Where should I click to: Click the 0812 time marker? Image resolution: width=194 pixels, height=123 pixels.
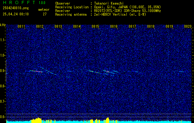[x=40, y=26]
